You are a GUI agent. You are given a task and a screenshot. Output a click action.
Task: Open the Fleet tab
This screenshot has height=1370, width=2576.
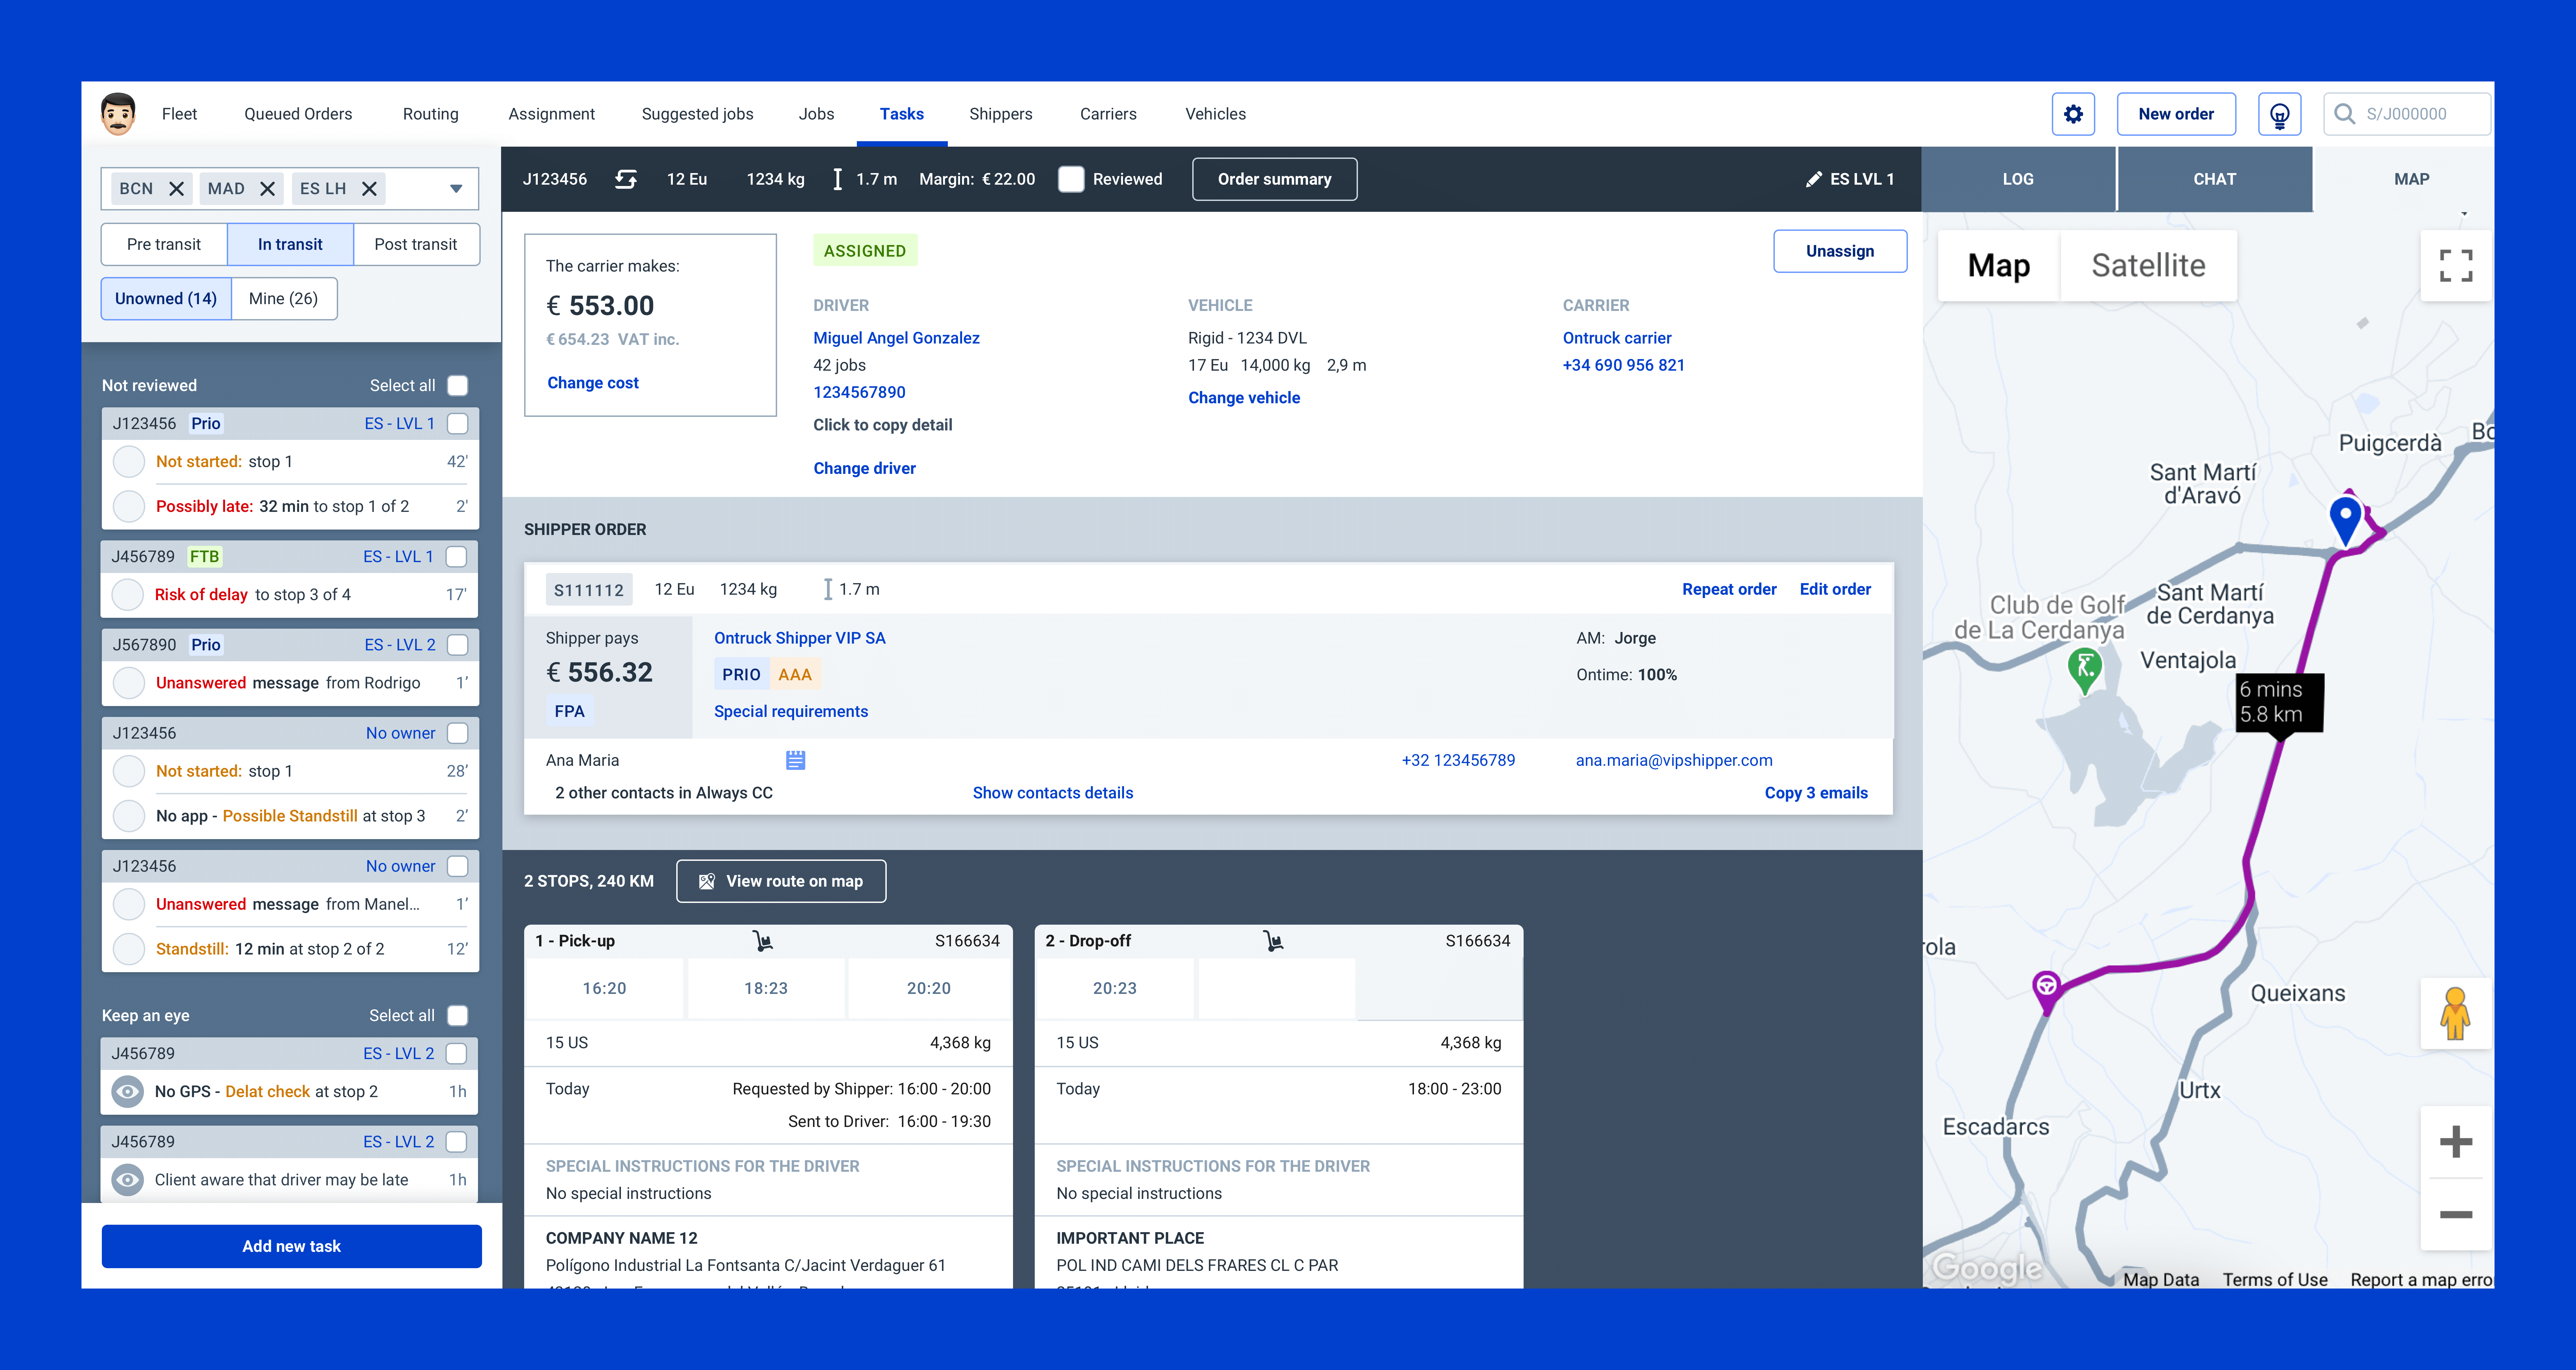pyautogui.click(x=180, y=114)
